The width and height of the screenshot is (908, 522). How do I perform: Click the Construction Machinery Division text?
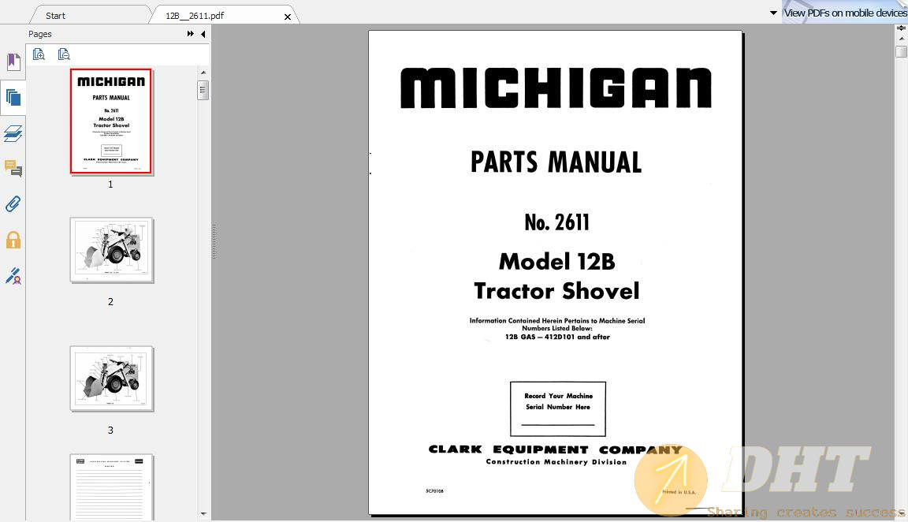click(556, 462)
